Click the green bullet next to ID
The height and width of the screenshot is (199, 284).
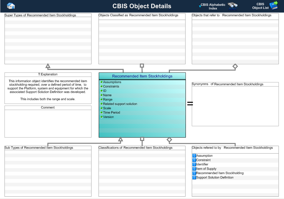click(x=101, y=91)
